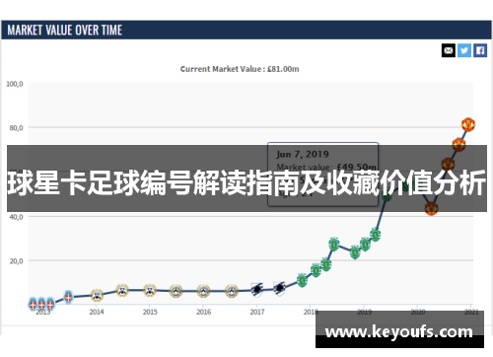The image size is (493, 357).
Task: Click the Udinese crest marker at 2016
Action: [x=203, y=291]
